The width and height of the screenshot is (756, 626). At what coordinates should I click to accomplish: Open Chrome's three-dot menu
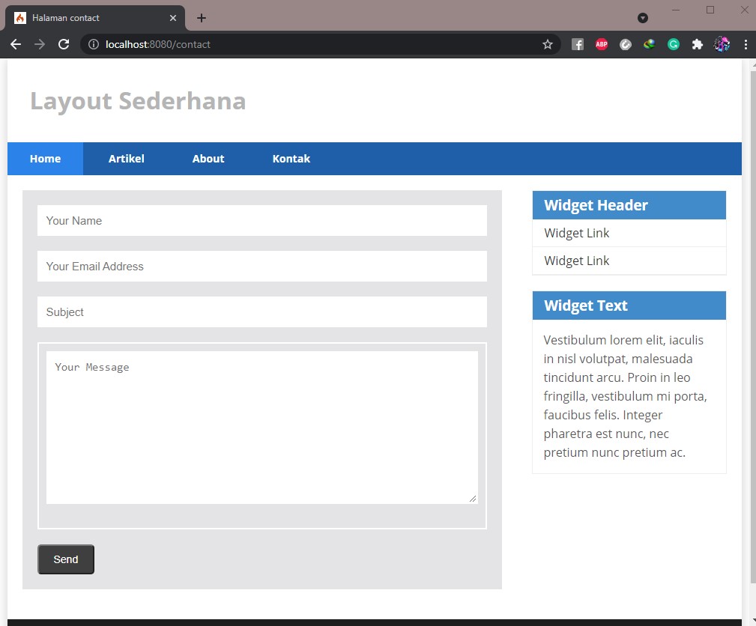pos(746,44)
